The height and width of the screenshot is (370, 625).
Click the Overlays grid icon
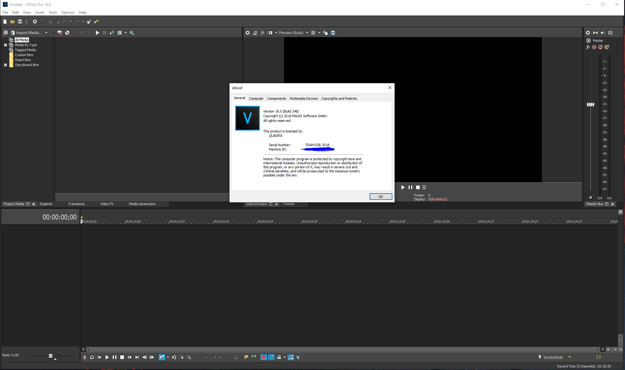[313, 33]
